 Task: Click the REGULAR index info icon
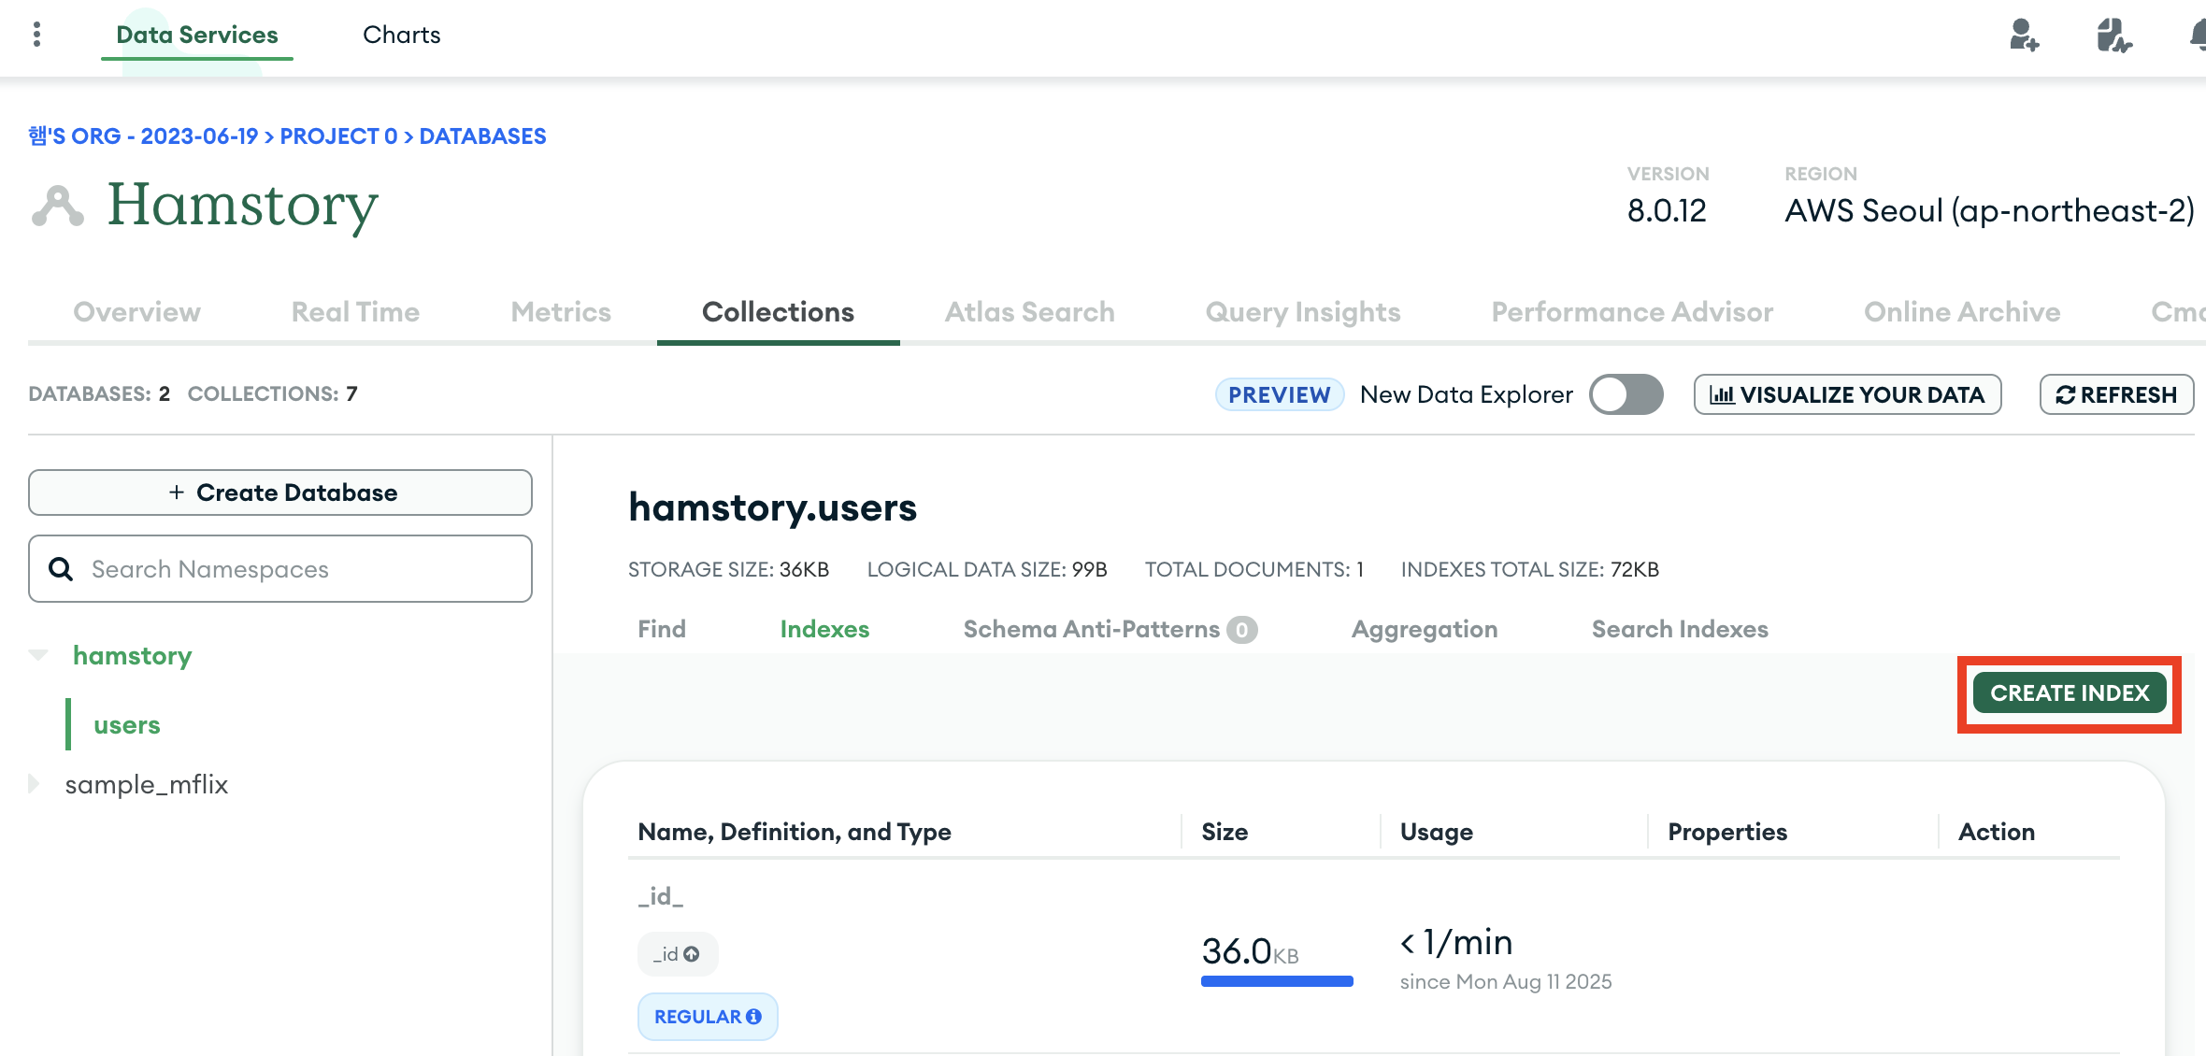tap(753, 1017)
